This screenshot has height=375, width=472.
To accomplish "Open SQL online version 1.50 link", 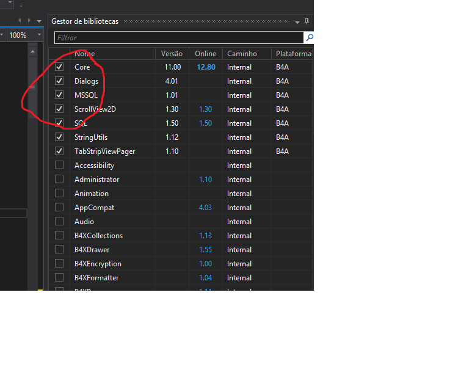I will point(206,123).
